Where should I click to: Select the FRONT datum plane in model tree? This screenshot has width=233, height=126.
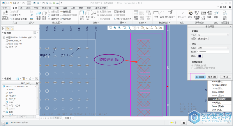pyautogui.click(x=11, y=96)
